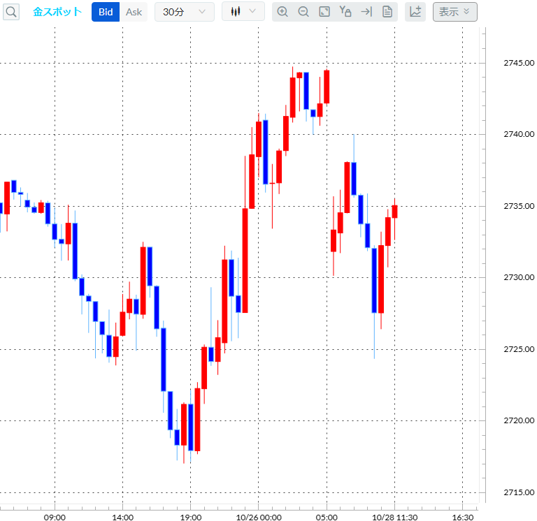Screen dimensions: 537x521
Task: Click the 05:00 time axis label
Action: 327,518
